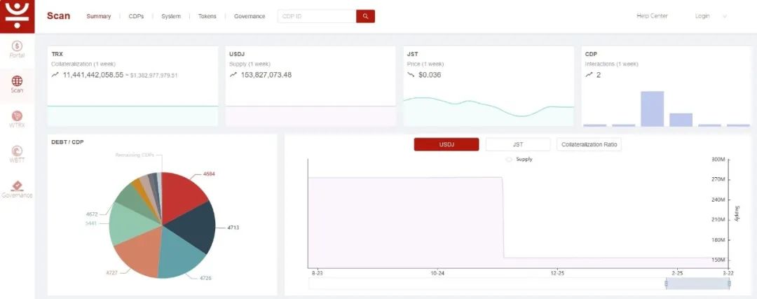Click the tallest bar in CDP interactions chart
The width and height of the screenshot is (757, 299).
pos(652,109)
